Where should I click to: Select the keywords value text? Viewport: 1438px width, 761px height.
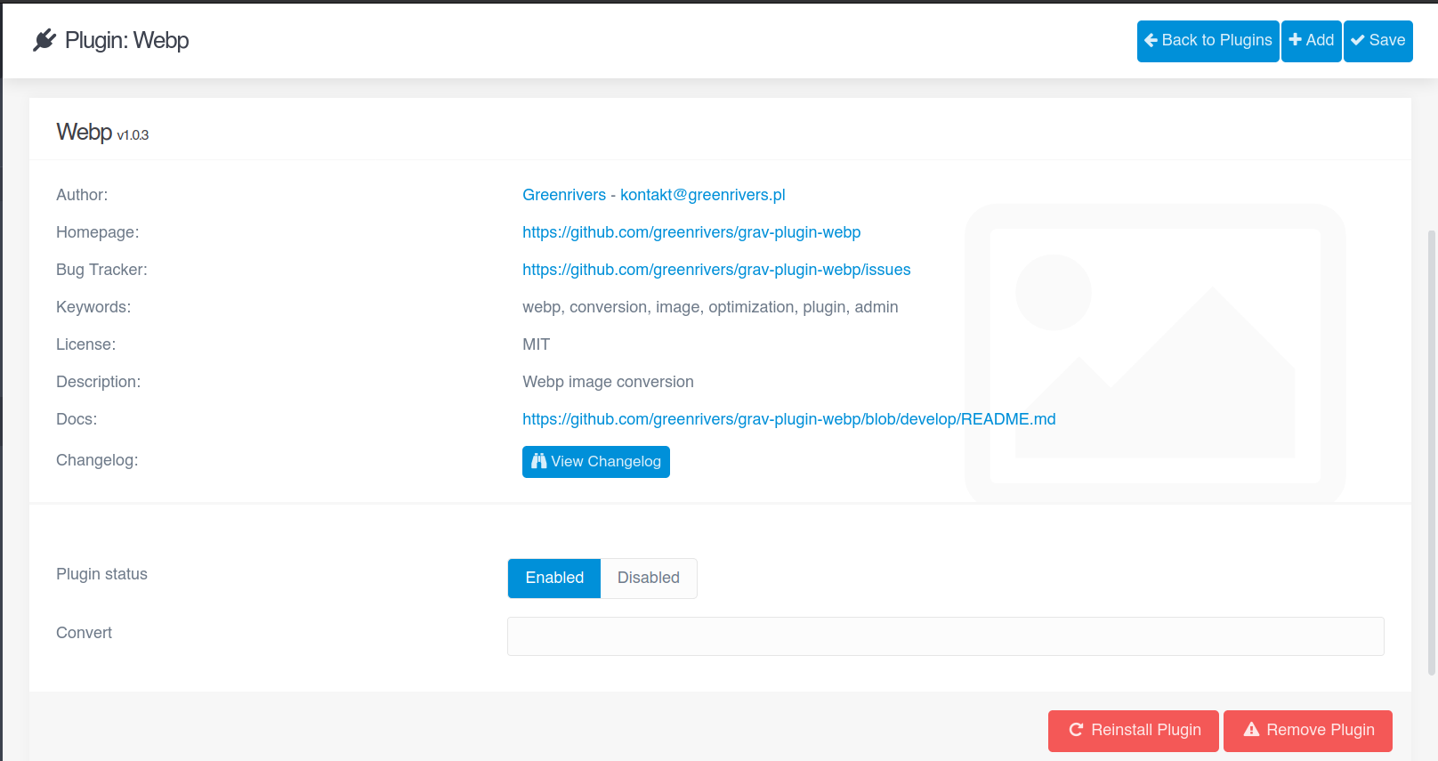tap(710, 307)
